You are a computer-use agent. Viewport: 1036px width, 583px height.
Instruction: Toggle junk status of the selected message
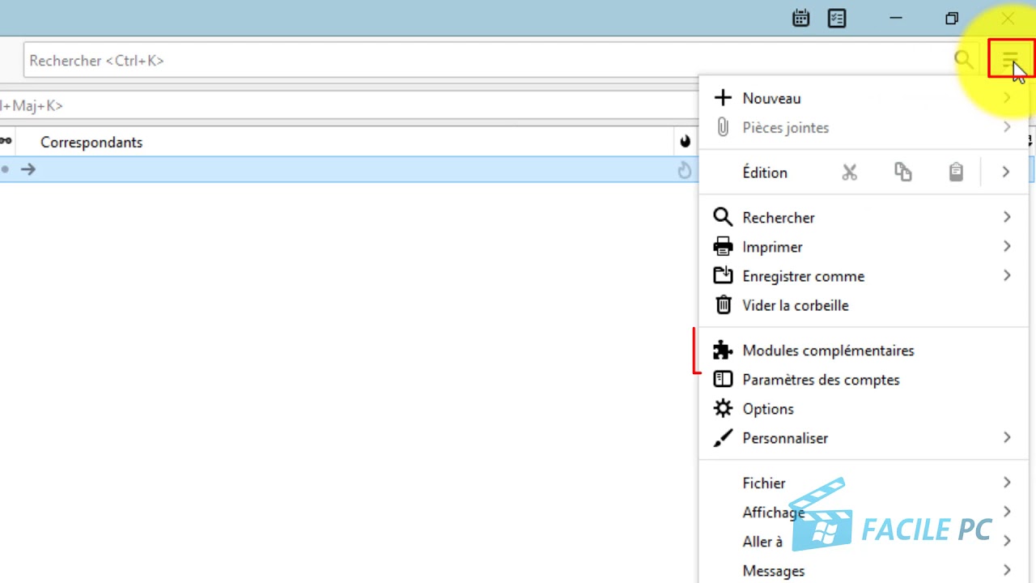point(685,169)
